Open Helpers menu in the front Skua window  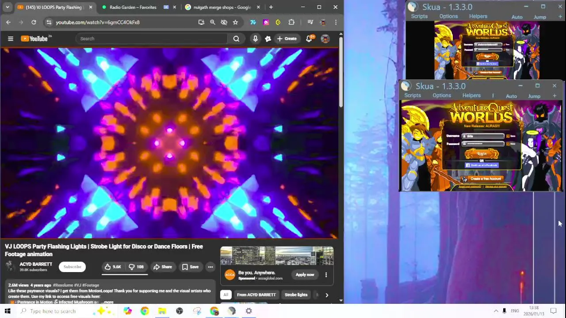click(x=471, y=95)
